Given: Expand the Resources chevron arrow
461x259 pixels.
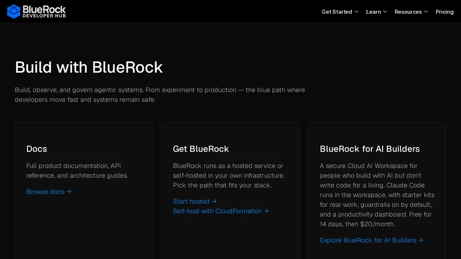Looking at the screenshot, I should (426, 12).
